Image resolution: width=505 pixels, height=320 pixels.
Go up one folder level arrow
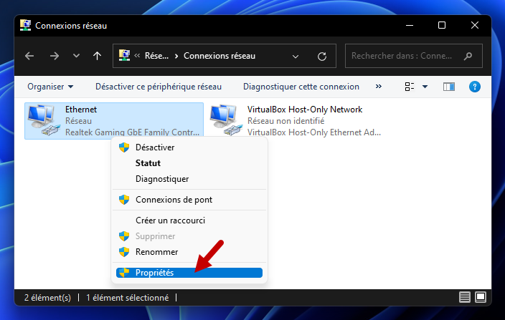pyautogui.click(x=97, y=56)
